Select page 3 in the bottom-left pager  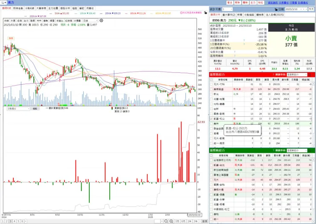pos(11,221)
